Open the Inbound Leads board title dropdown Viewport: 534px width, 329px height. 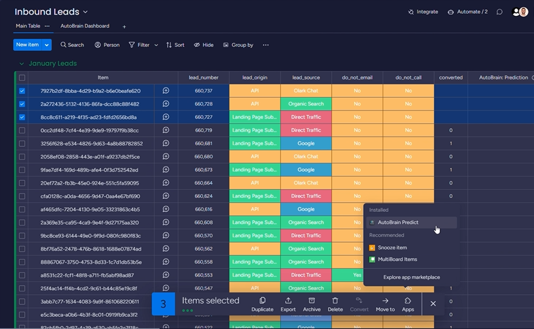coord(85,12)
